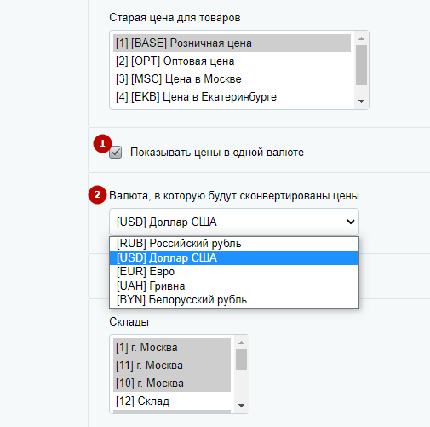
Task: Select [4] [EKB] Цена в Екатеринбурге
Action: point(232,97)
